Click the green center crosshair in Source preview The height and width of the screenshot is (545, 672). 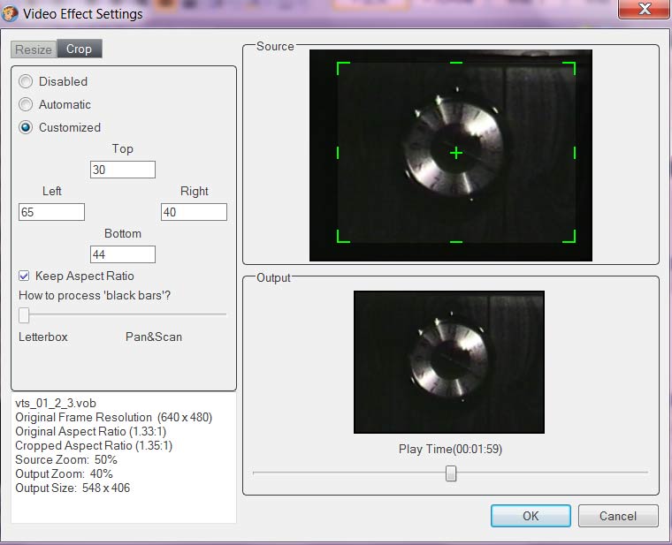pos(456,153)
